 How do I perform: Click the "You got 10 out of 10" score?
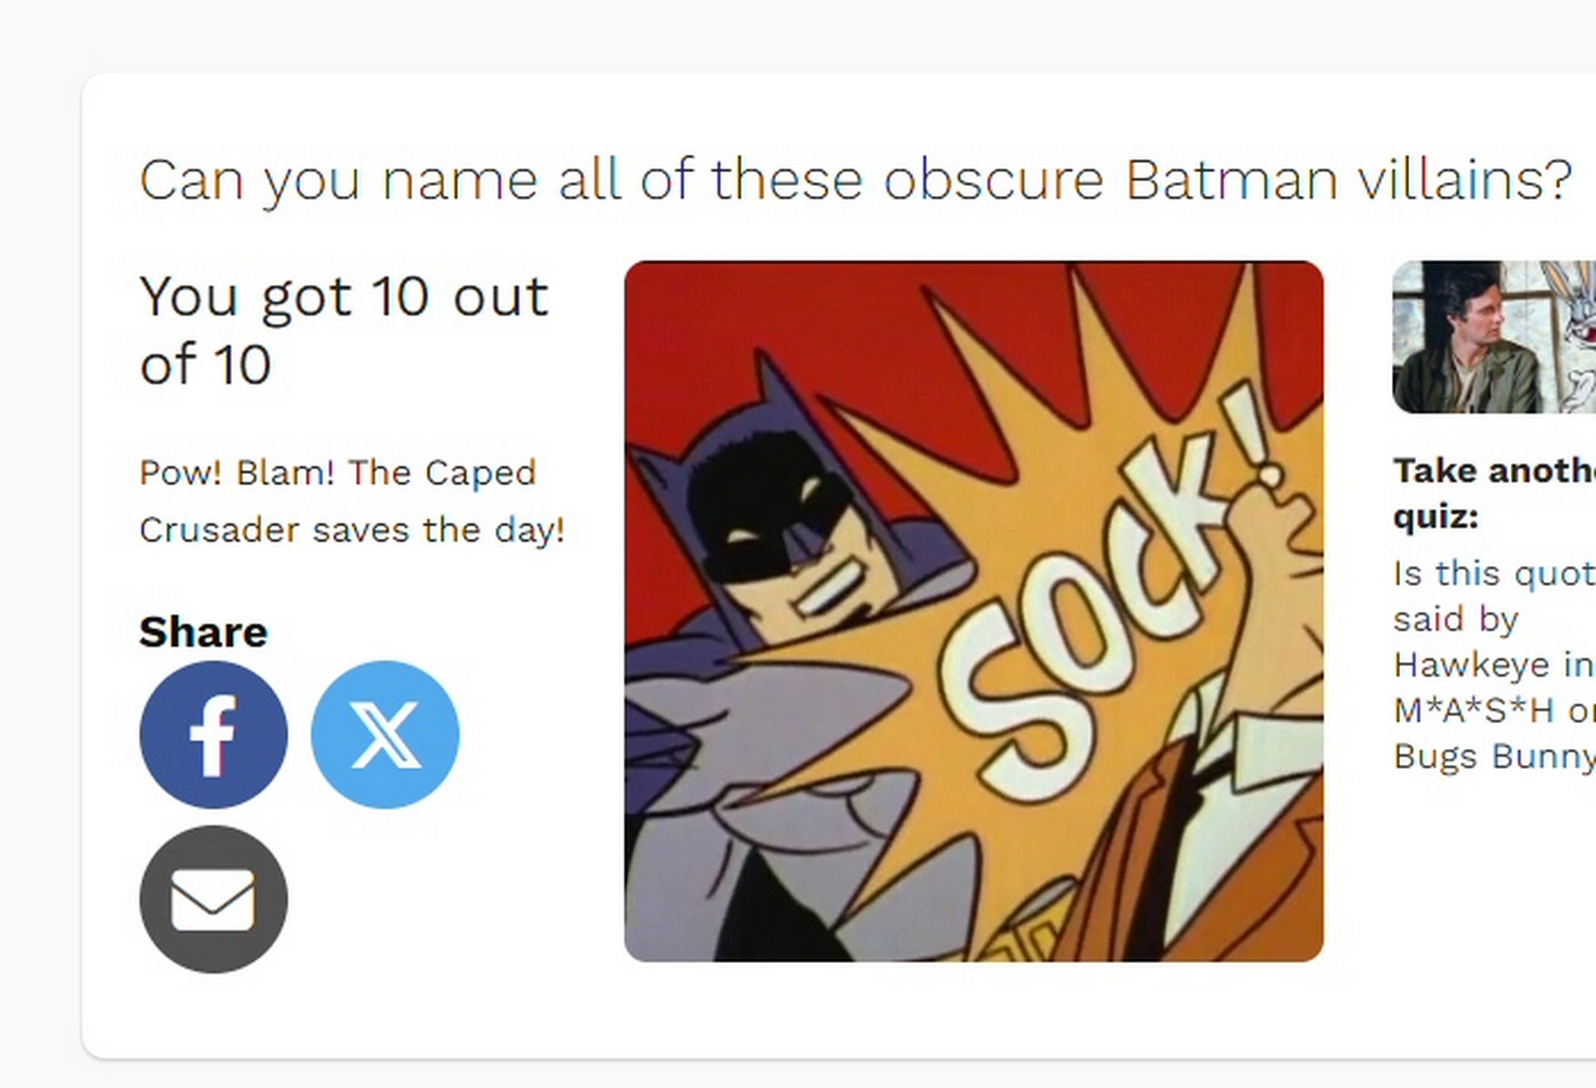(345, 330)
